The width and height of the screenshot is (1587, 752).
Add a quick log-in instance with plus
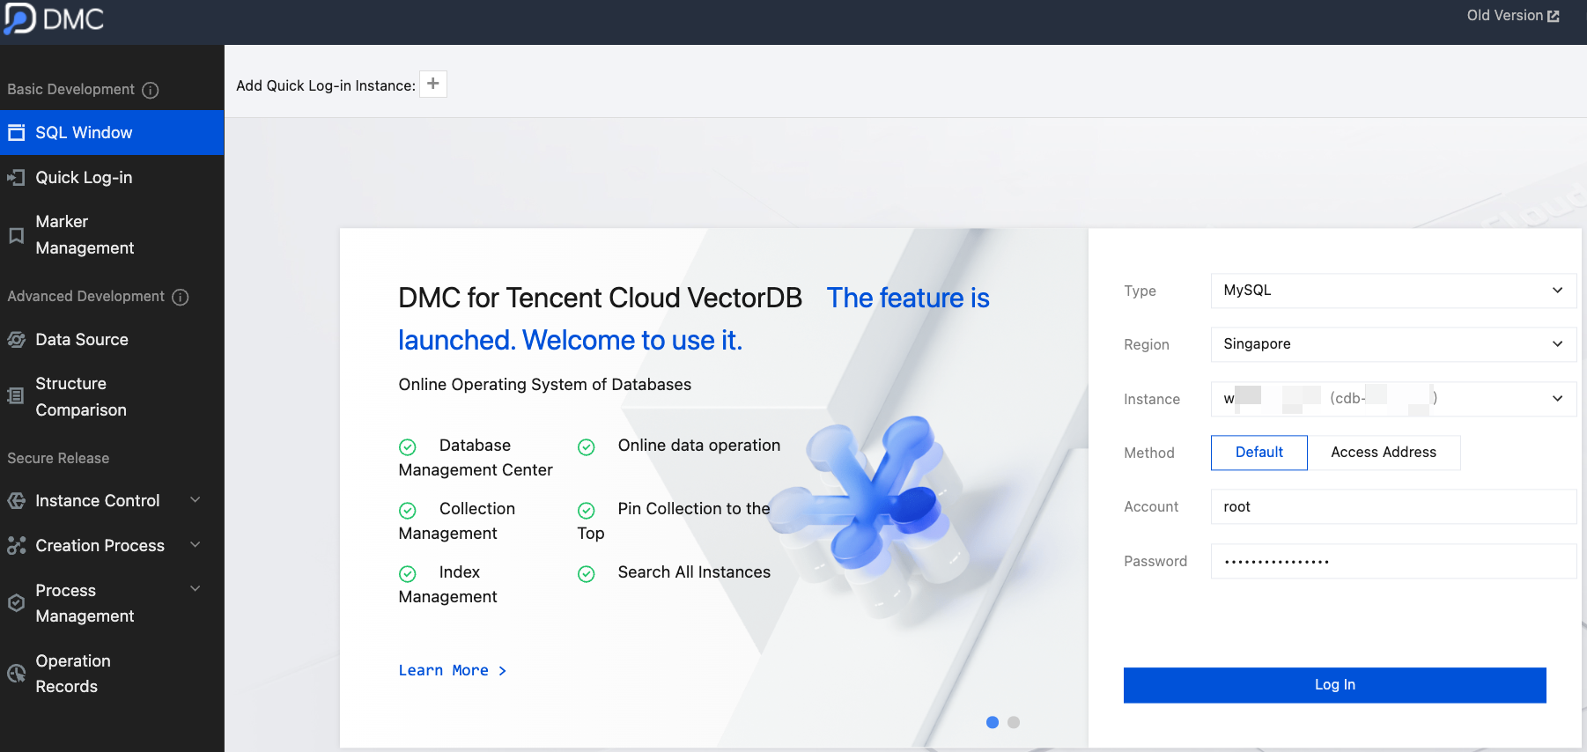click(x=433, y=85)
